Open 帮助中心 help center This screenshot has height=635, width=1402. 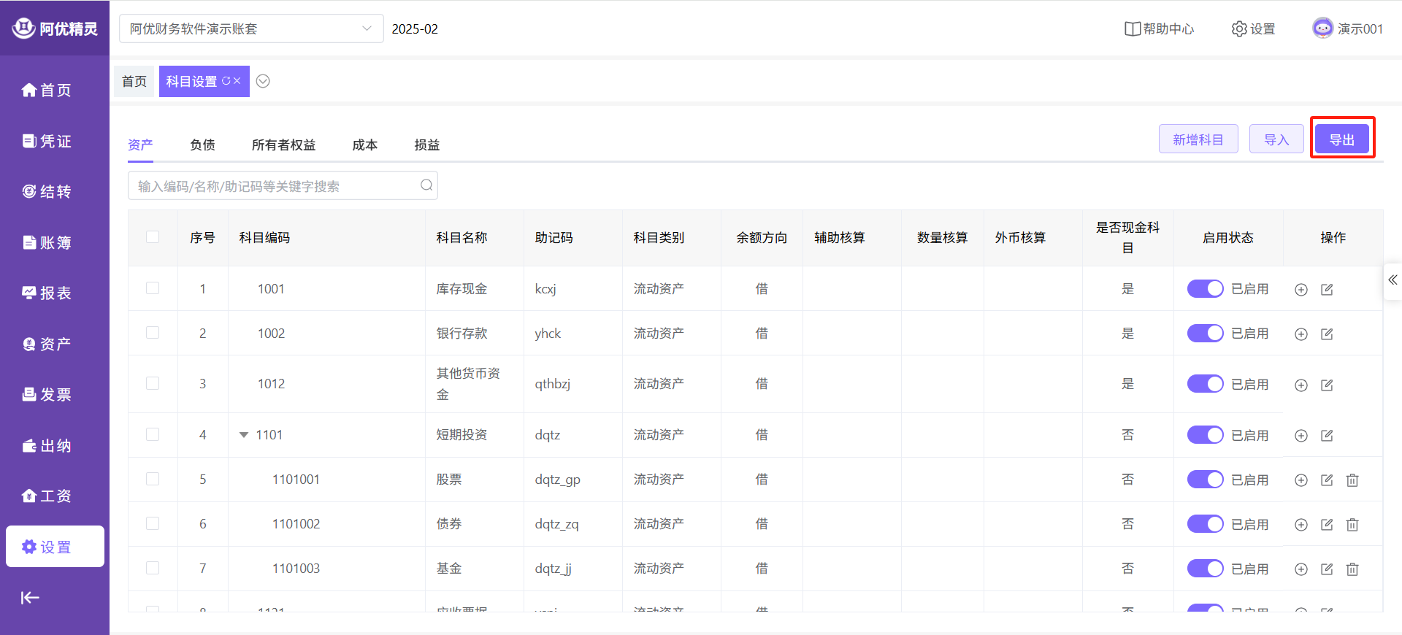tap(1159, 29)
